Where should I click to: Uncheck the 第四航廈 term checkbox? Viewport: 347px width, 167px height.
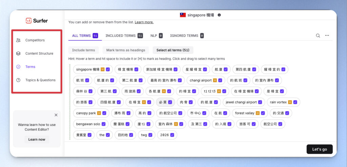tap(254, 69)
